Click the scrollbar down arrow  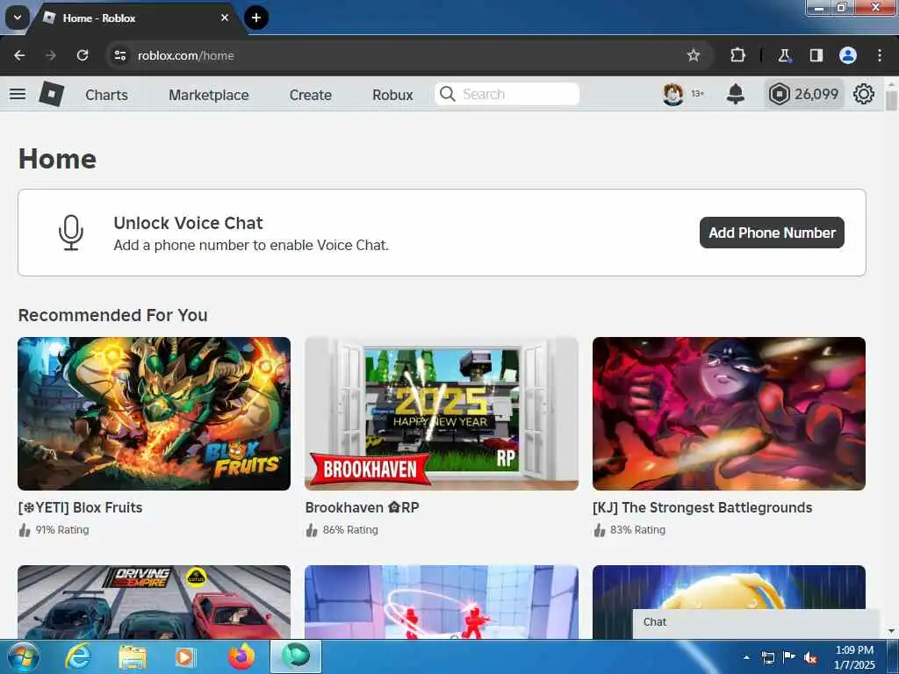pos(890,631)
